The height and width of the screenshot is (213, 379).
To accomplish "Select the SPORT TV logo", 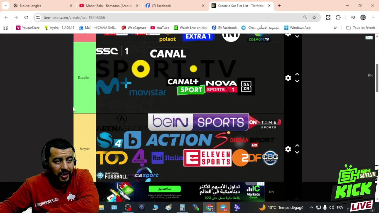I will [166, 69].
